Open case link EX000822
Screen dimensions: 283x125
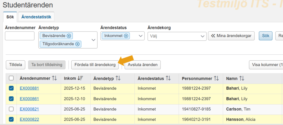coord(29,119)
